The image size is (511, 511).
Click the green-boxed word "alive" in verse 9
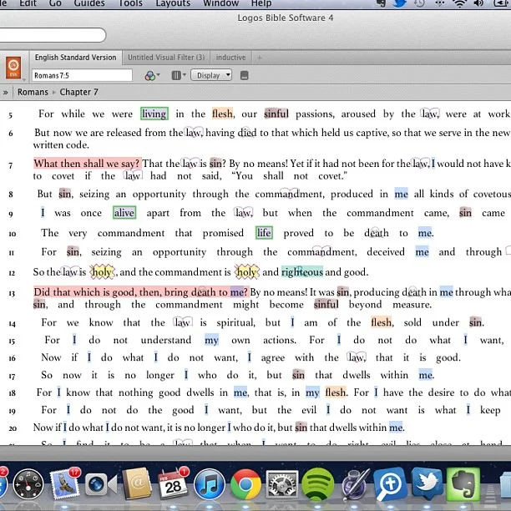pos(124,213)
